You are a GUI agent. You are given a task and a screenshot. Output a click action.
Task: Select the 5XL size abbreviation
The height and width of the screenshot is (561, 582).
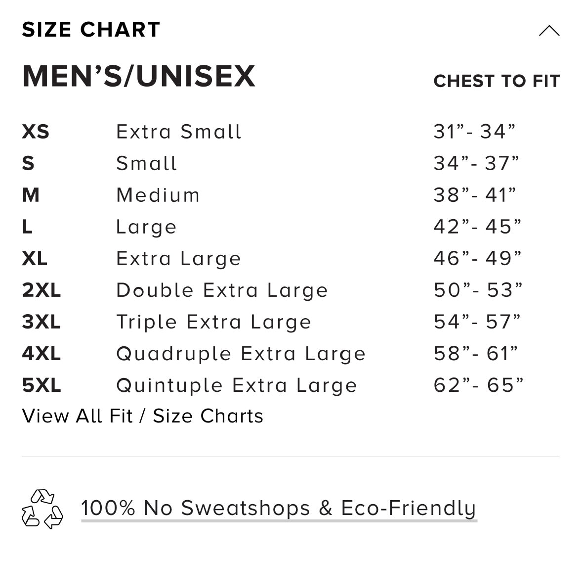42,385
